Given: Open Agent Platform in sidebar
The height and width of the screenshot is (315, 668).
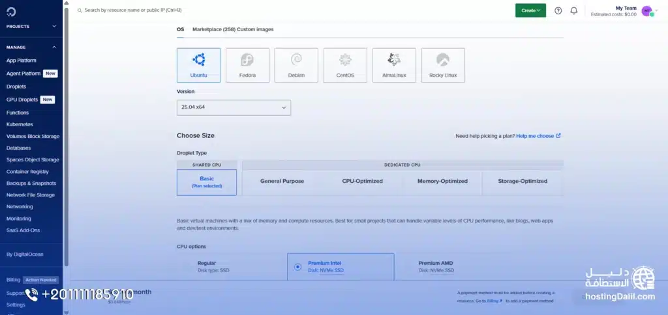Looking at the screenshot, I should pyautogui.click(x=23, y=74).
